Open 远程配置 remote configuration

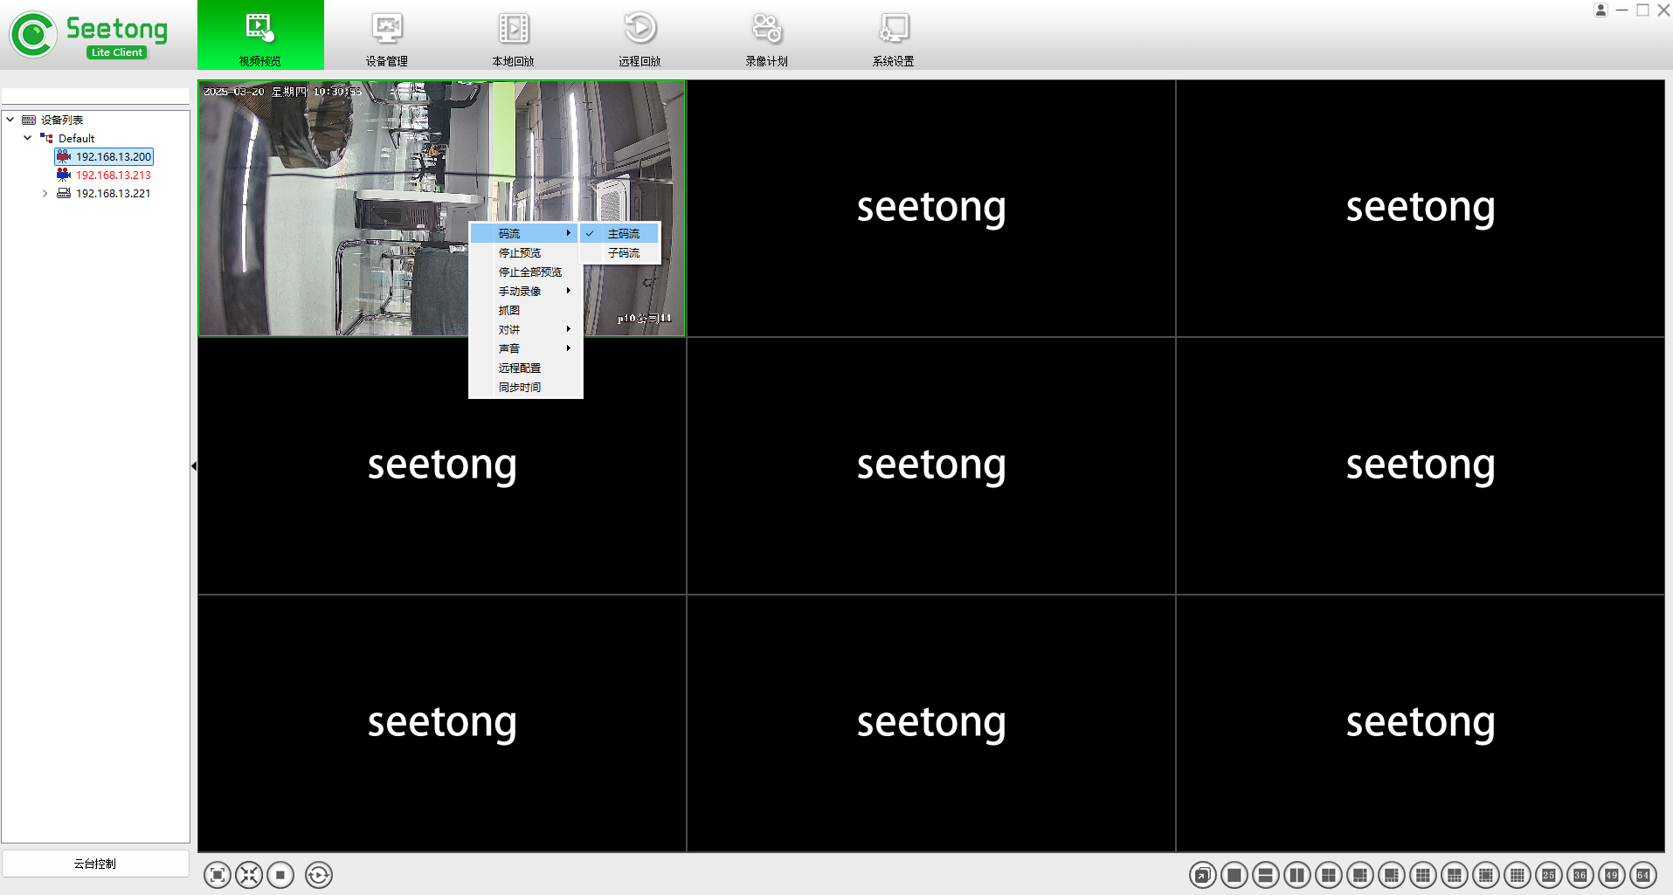point(526,368)
